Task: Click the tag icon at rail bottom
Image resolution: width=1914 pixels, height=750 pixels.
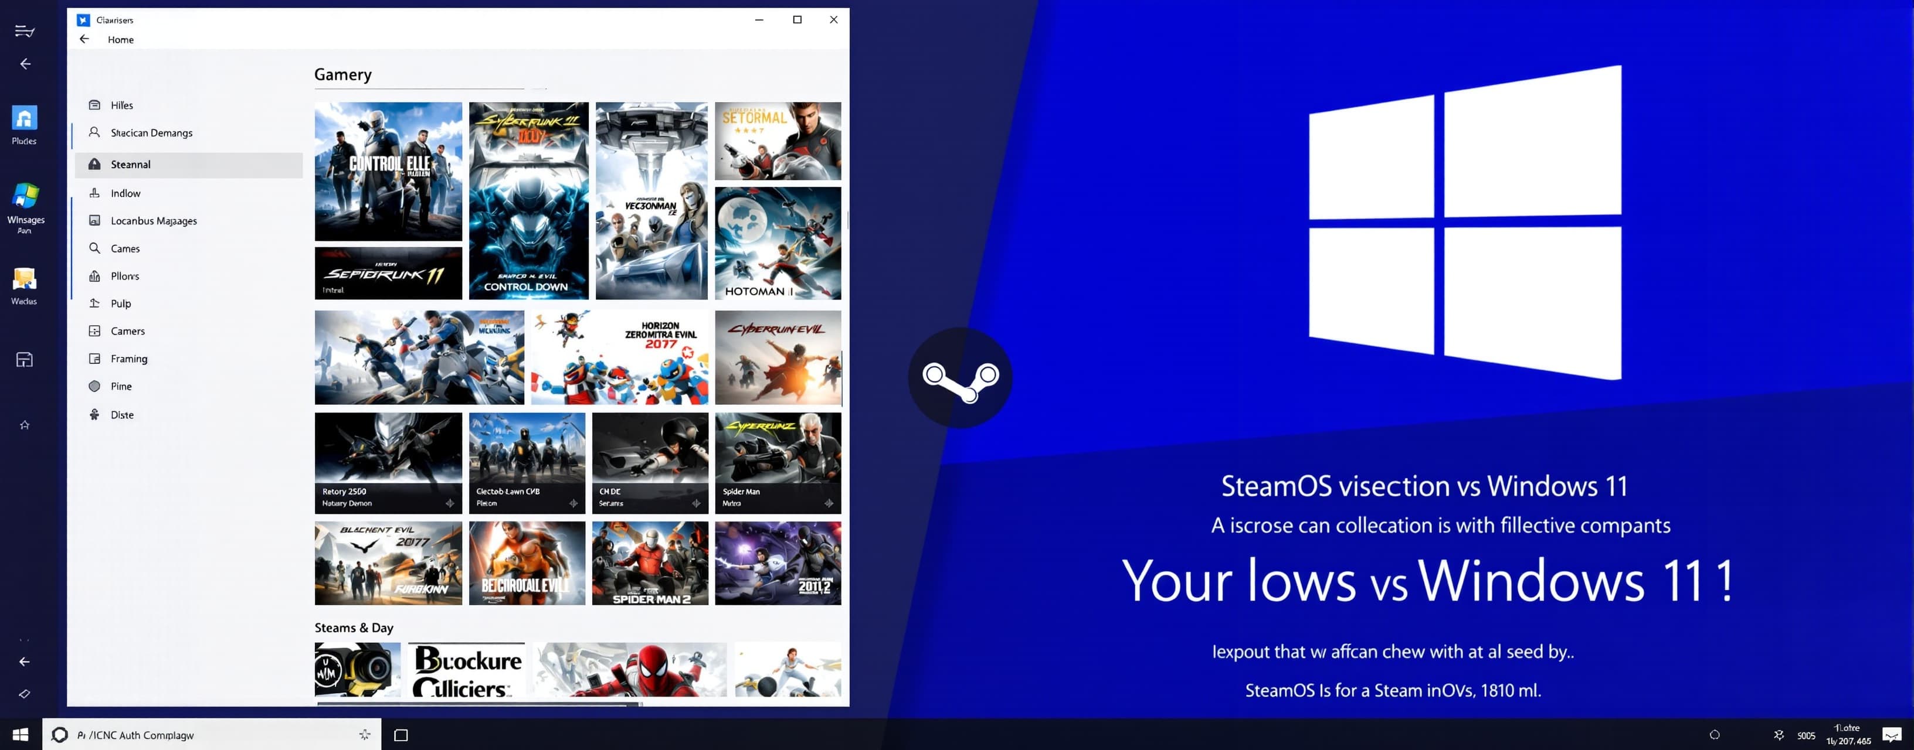Action: 25,694
